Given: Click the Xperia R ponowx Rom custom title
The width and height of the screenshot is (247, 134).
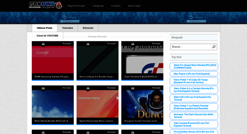Looking at the screenshot, I should click(x=97, y=121).
